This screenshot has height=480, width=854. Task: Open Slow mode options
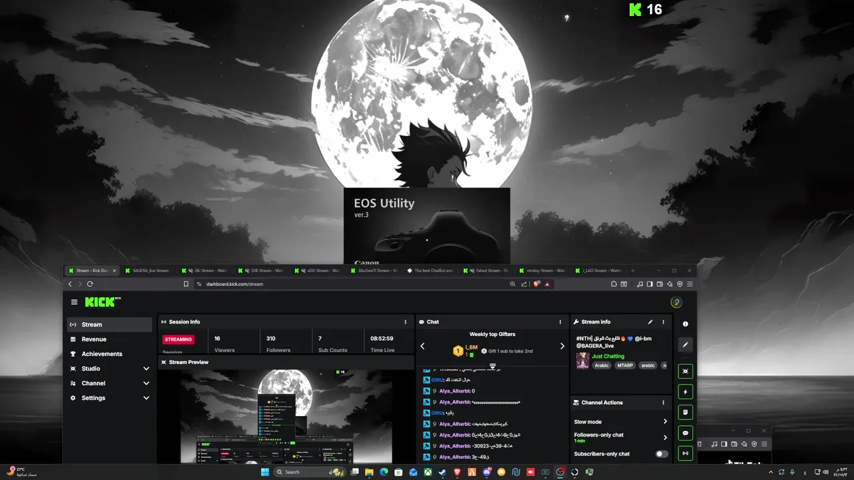620,422
